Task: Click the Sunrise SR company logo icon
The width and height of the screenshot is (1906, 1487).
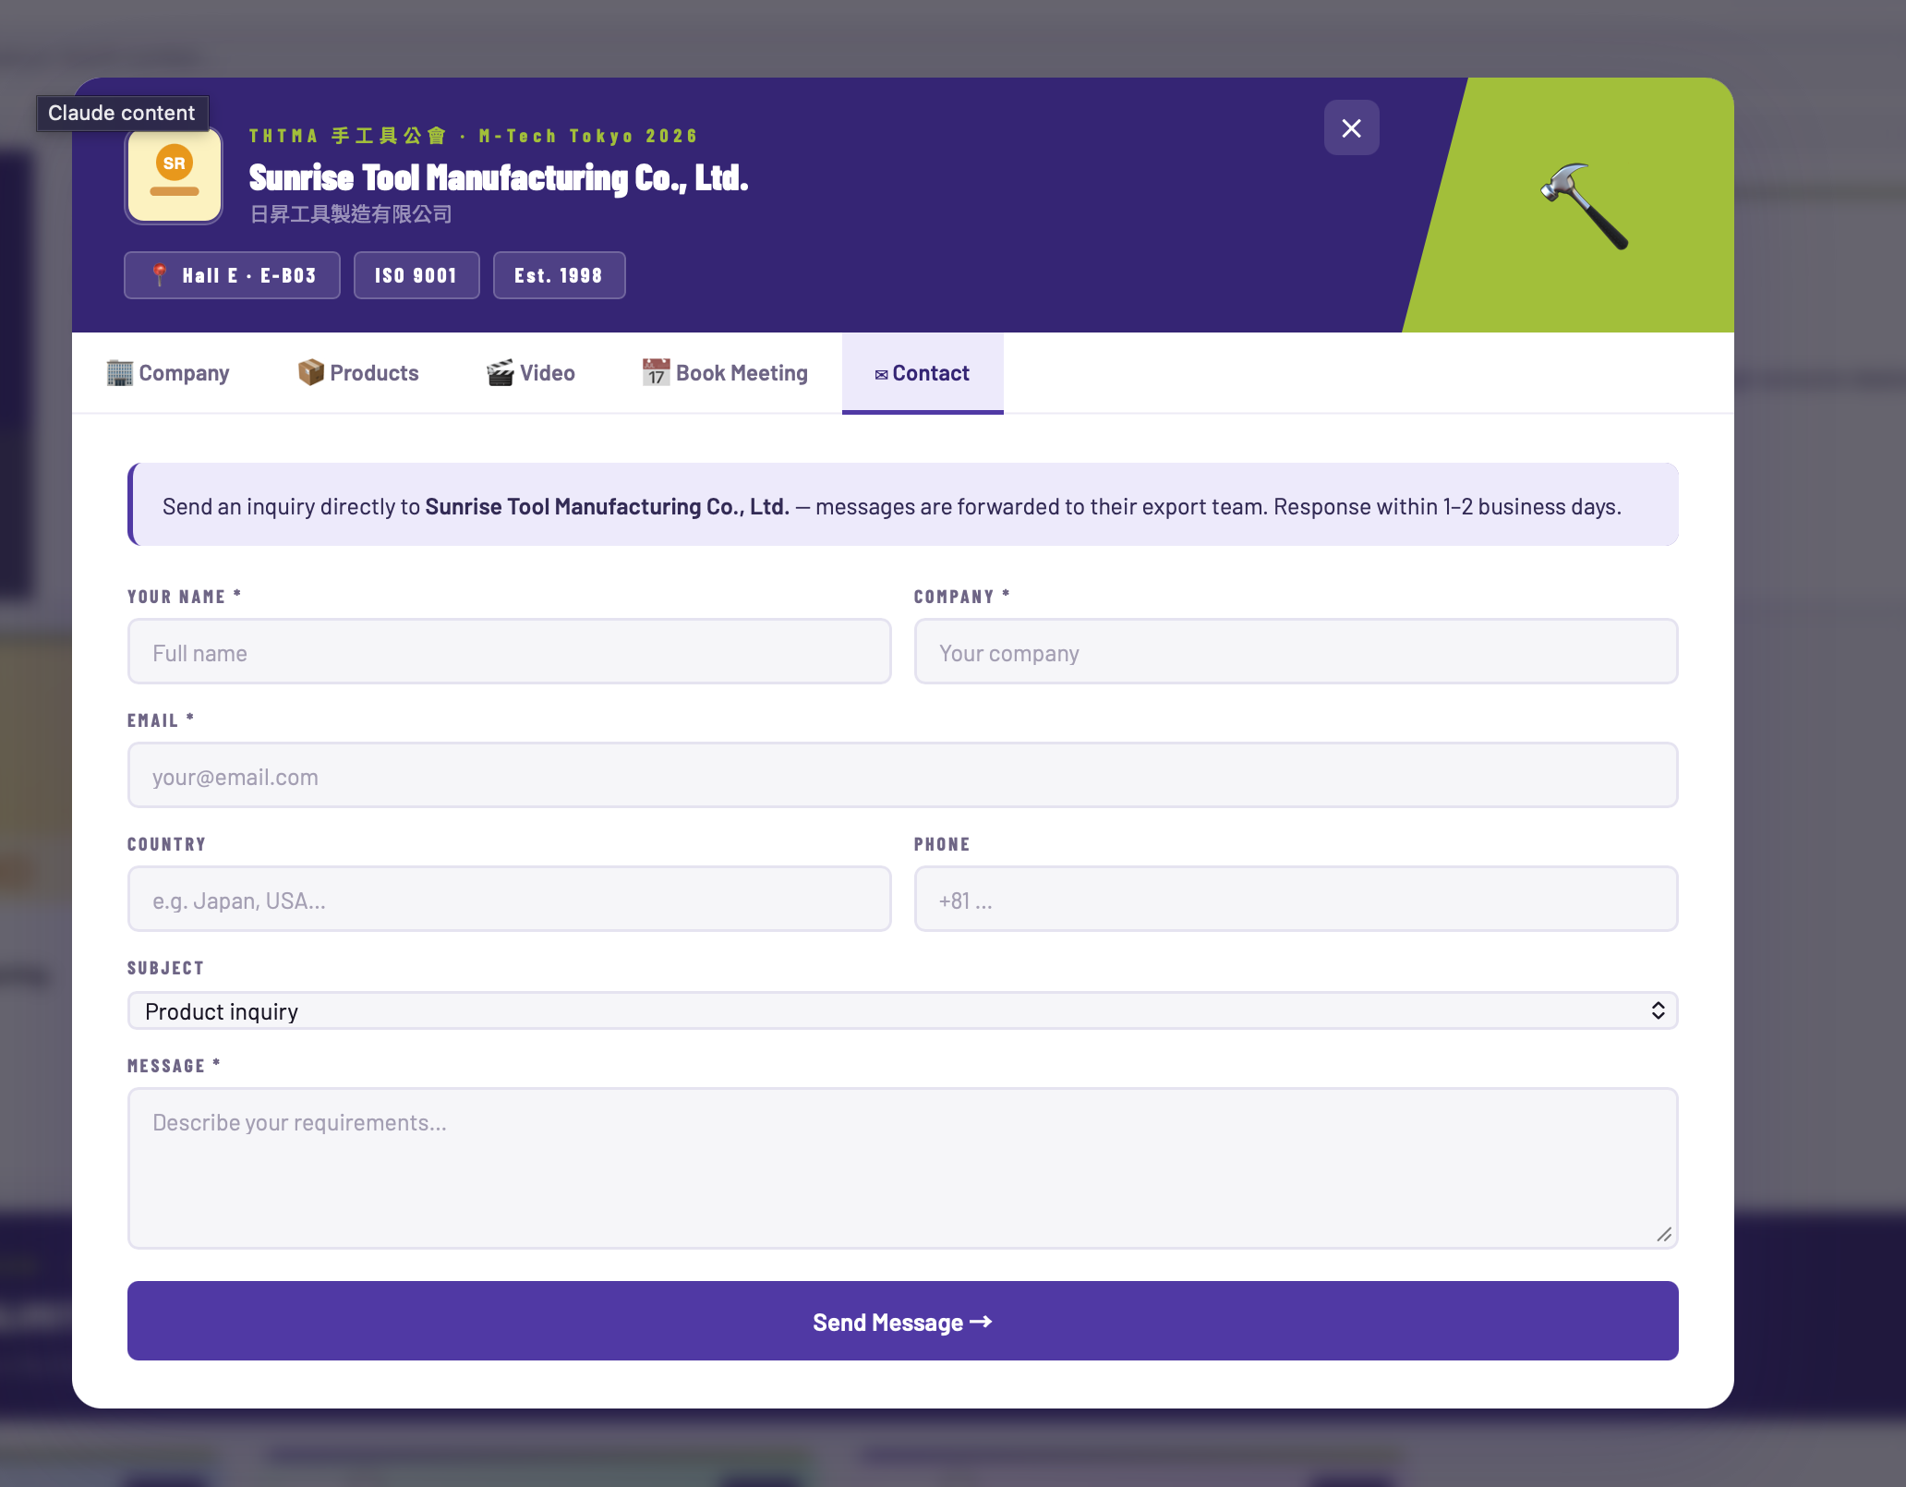Action: coord(175,175)
